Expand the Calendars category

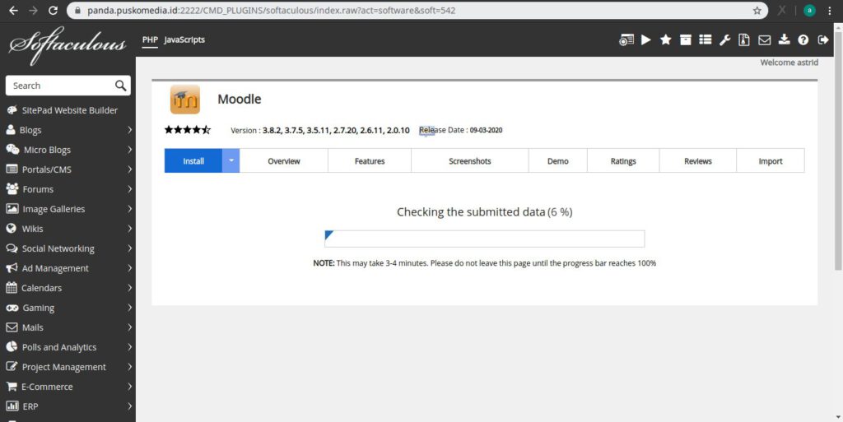pyautogui.click(x=68, y=288)
